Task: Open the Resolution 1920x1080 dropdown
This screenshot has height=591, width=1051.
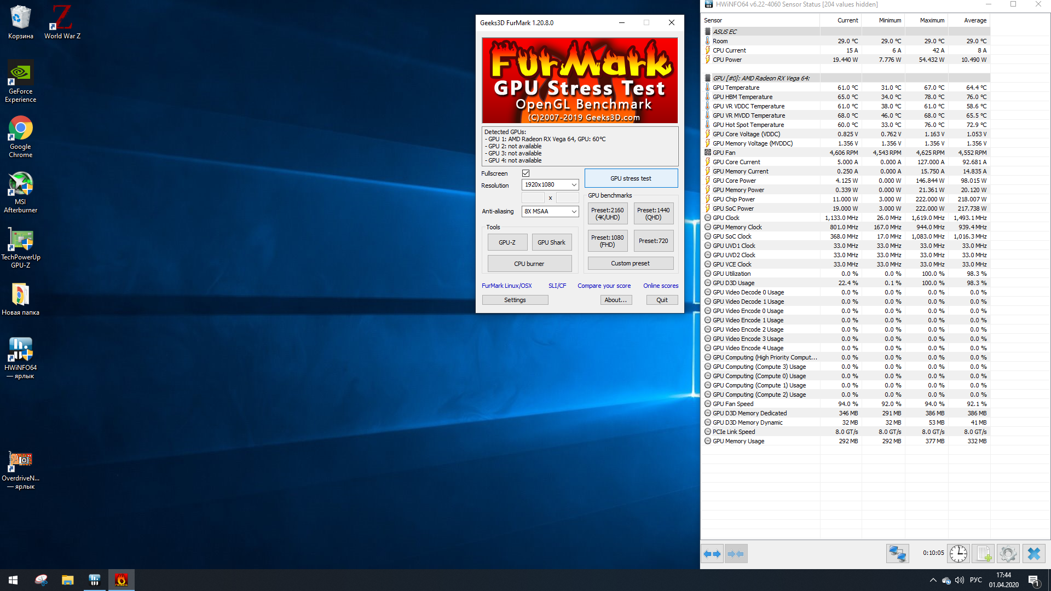Action: 550,185
